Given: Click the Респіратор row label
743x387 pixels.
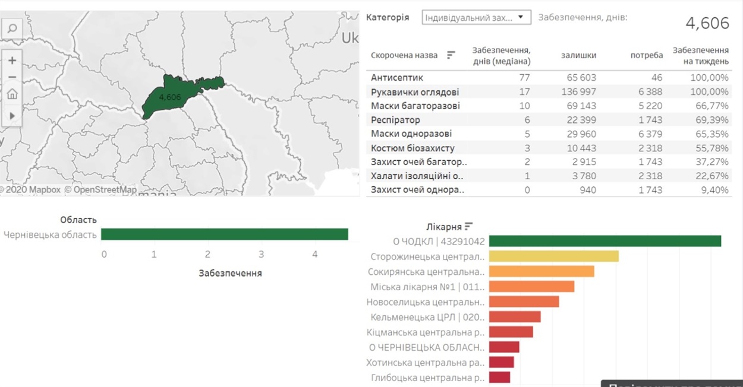Looking at the screenshot, I should pos(396,120).
